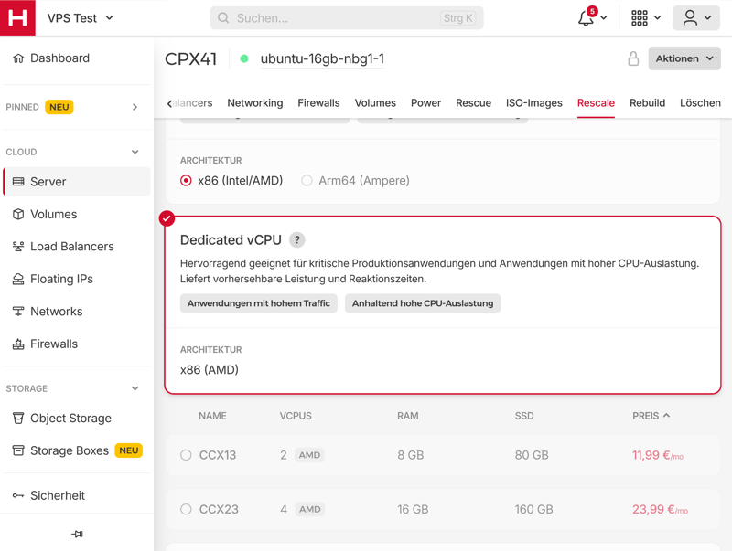The width and height of the screenshot is (732, 551).
Task: Click the Hetzner logo icon
Action: click(17, 18)
